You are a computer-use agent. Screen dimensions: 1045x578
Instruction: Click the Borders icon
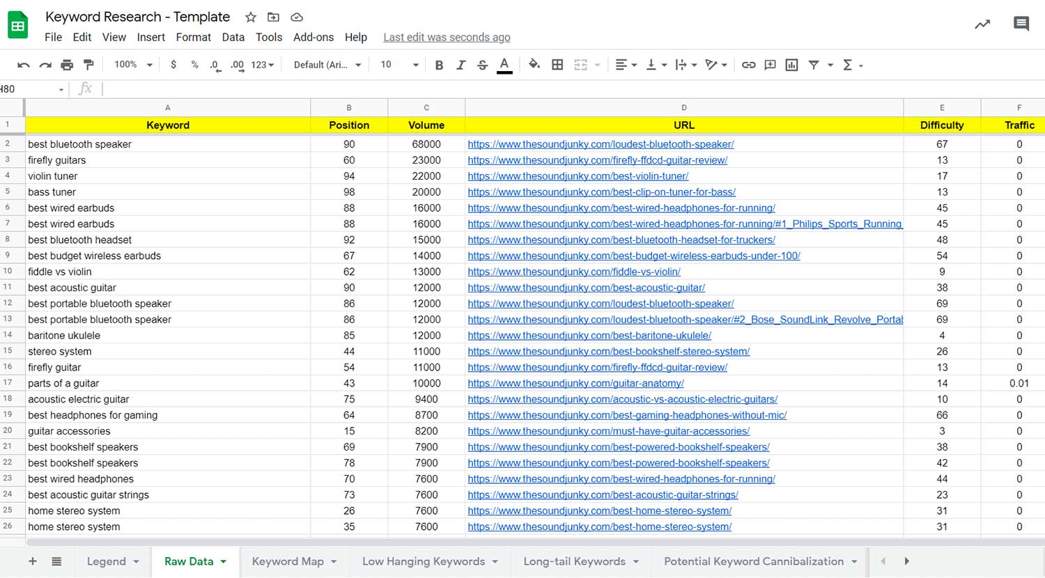[x=557, y=64]
